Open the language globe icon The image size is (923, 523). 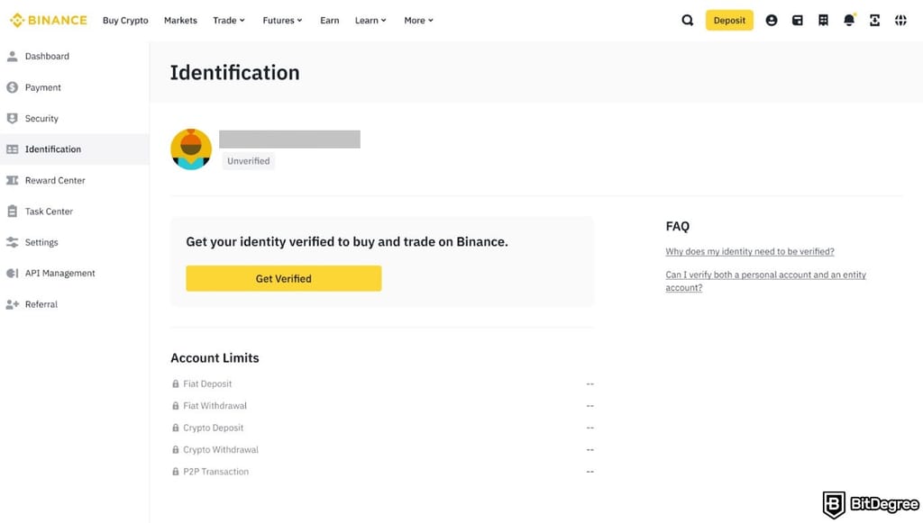[900, 20]
